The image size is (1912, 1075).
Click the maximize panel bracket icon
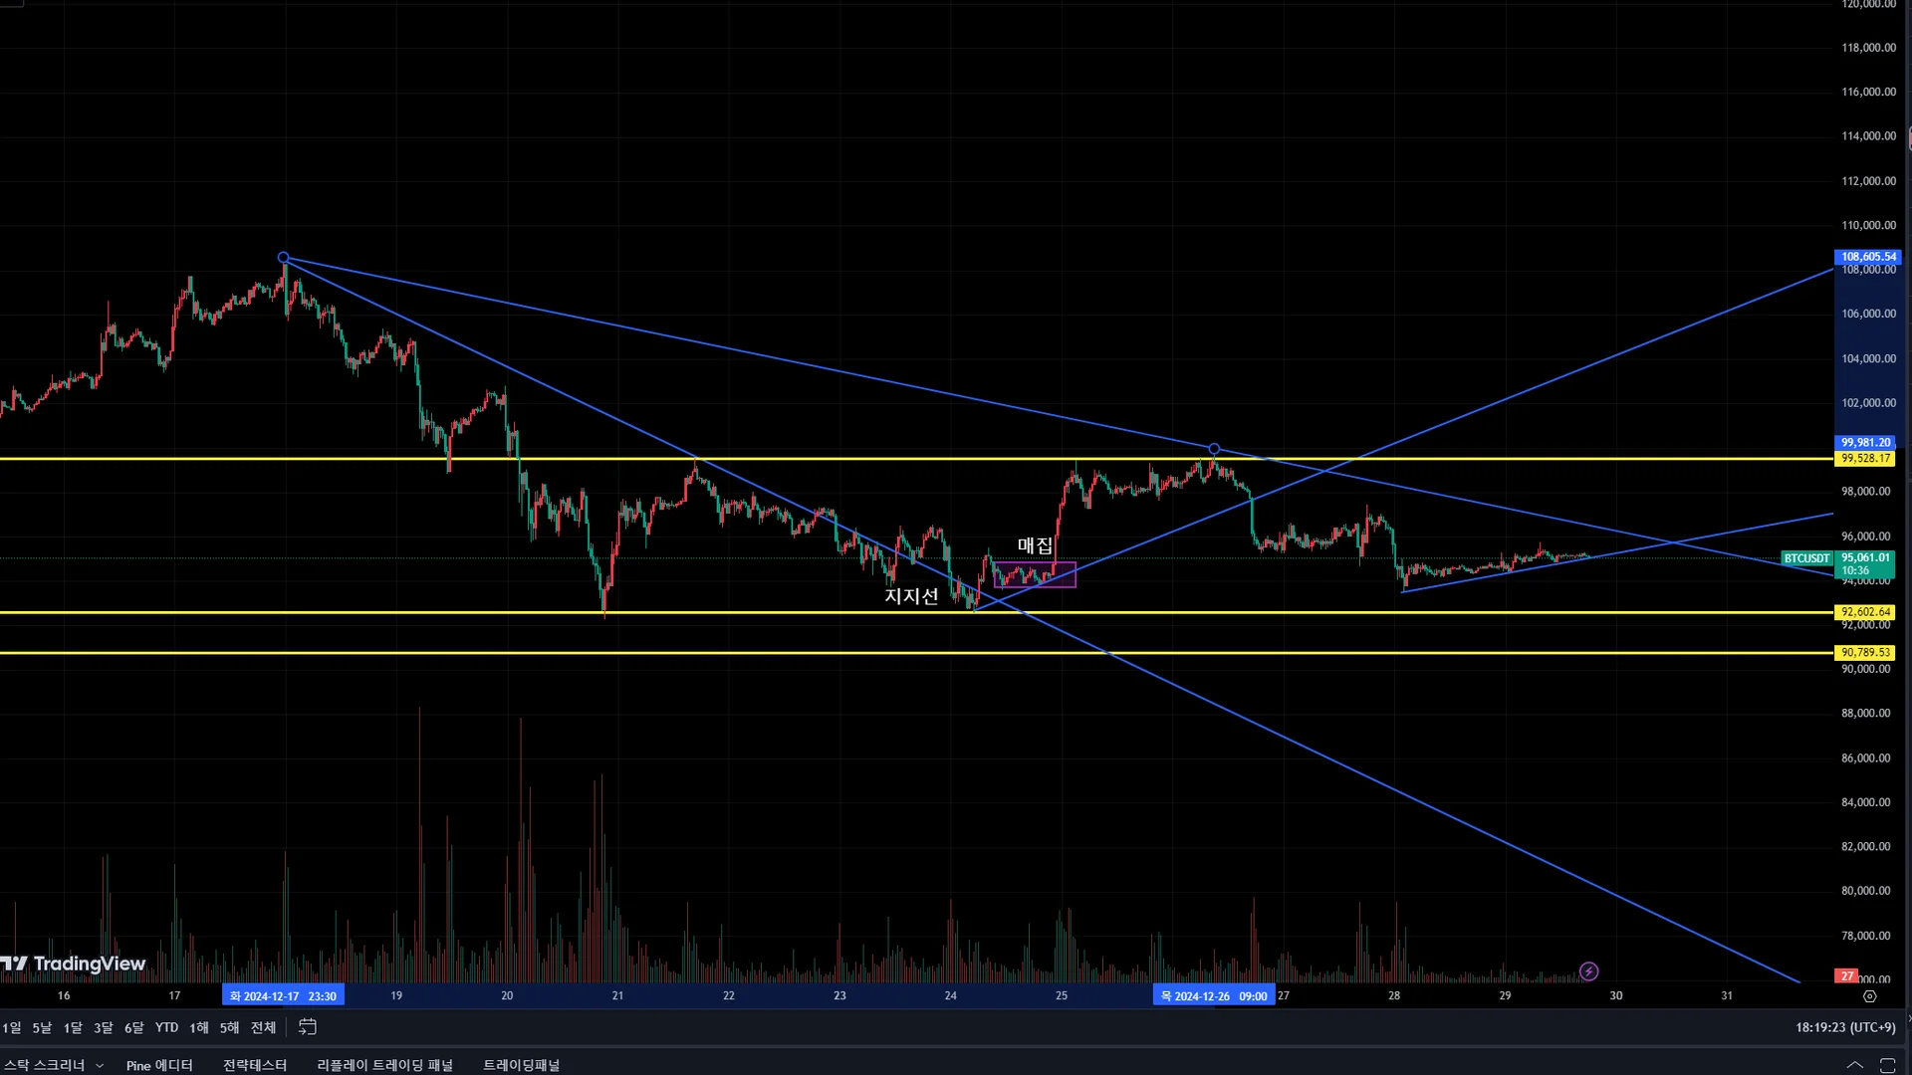tap(1886, 1065)
